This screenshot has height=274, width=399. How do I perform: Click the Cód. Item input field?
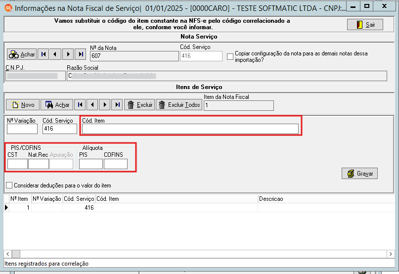[190, 129]
